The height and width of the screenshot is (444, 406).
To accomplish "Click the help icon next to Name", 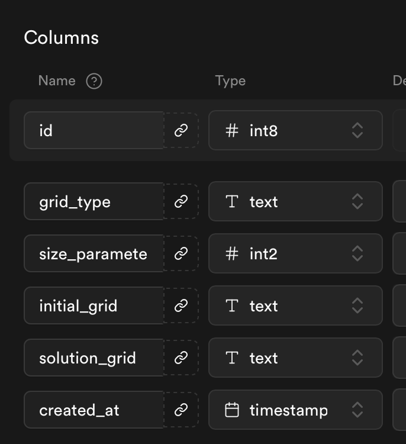I will click(94, 81).
